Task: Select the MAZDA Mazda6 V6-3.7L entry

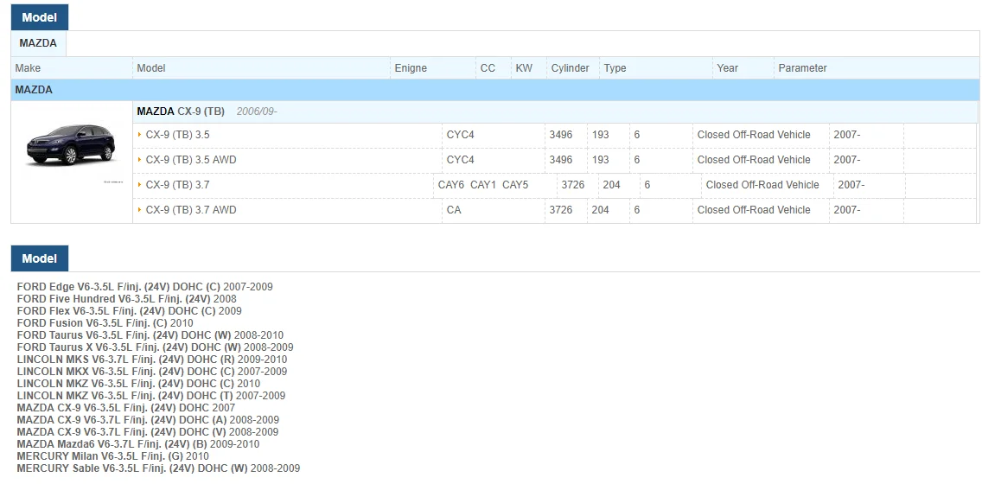Action: (x=137, y=444)
